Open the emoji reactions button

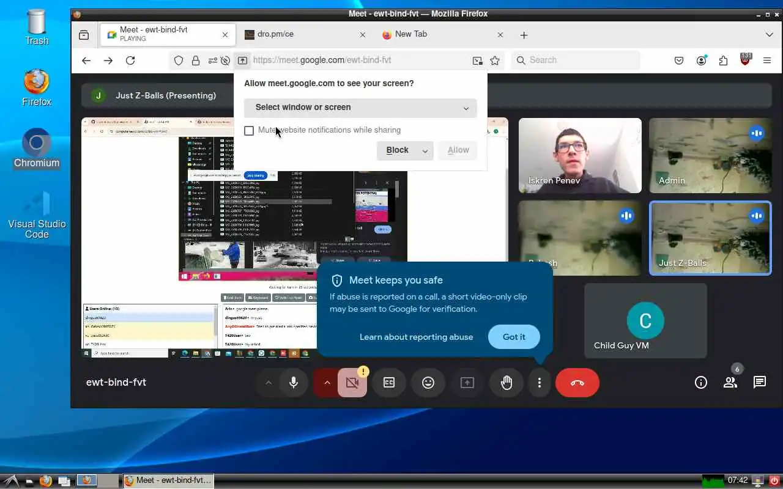click(428, 383)
